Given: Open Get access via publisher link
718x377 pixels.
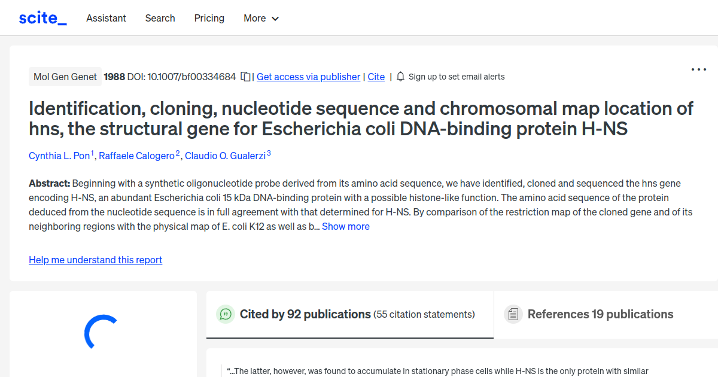Looking at the screenshot, I should click(x=308, y=77).
